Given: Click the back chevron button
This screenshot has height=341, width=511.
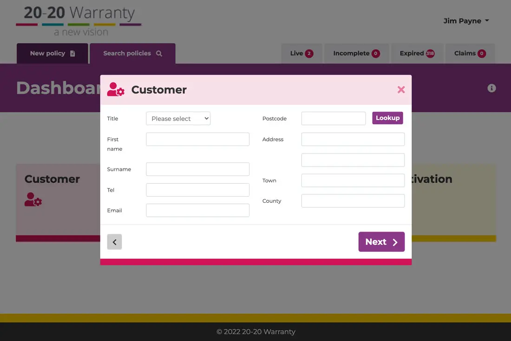Looking at the screenshot, I should tap(114, 242).
